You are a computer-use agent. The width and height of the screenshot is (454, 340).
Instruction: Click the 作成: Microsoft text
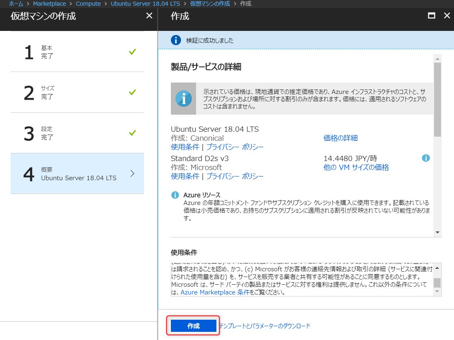point(196,167)
